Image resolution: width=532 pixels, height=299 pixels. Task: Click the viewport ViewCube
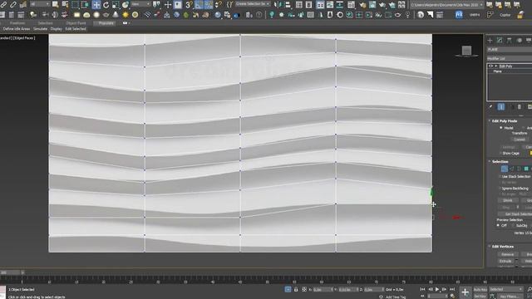coord(466,51)
